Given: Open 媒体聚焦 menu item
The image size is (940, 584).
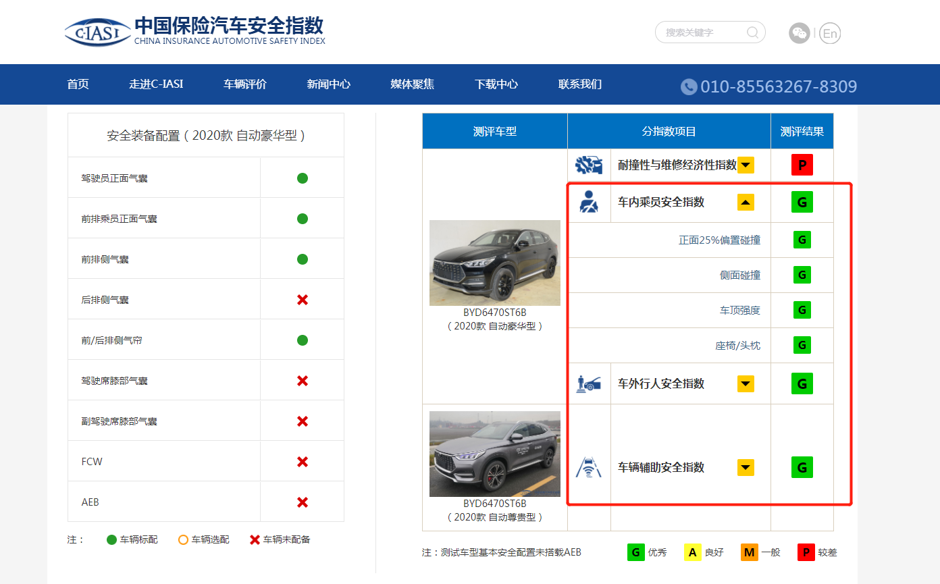Looking at the screenshot, I should coord(413,84).
